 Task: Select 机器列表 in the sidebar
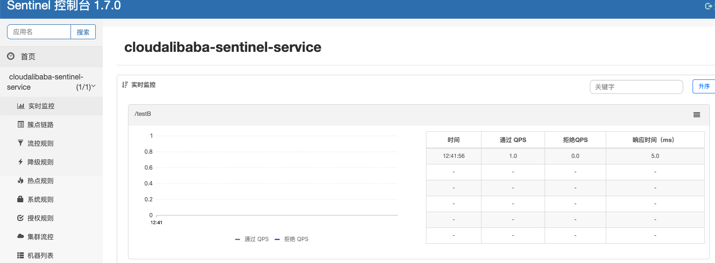[x=51, y=256]
